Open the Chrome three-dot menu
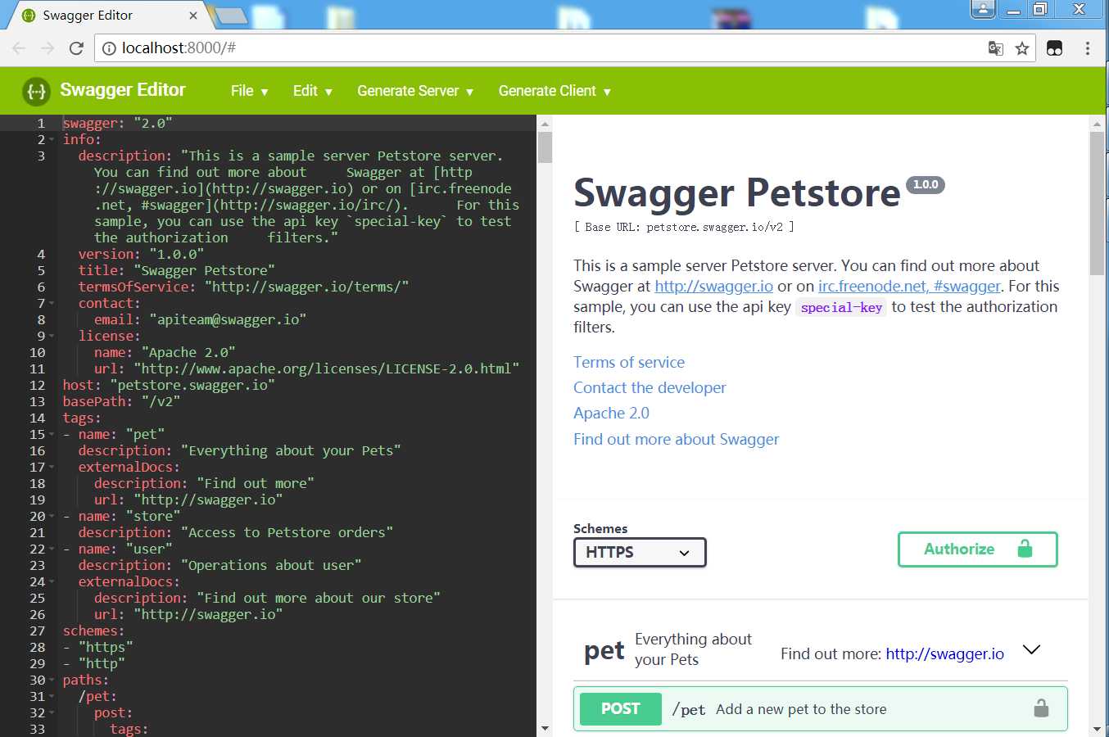Screen dimensions: 1109x737 1088,48
